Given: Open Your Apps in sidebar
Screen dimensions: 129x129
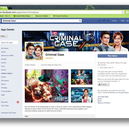Looking at the screenshot, I should click(5, 106).
